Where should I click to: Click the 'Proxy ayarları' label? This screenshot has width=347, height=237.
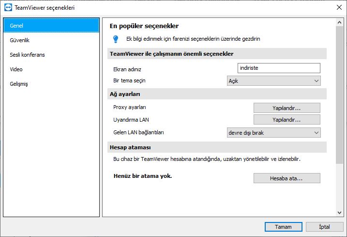click(130, 107)
